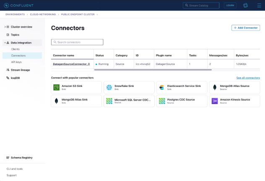This screenshot has width=265, height=181.
Task: Click the LEARN button
Action: coord(230,5)
